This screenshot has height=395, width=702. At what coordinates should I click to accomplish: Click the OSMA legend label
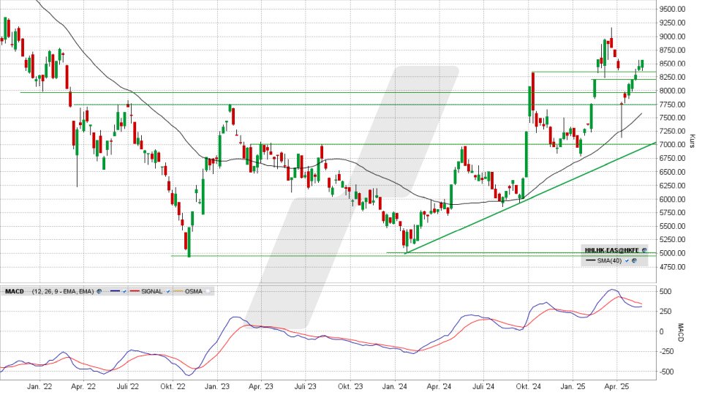click(x=193, y=292)
